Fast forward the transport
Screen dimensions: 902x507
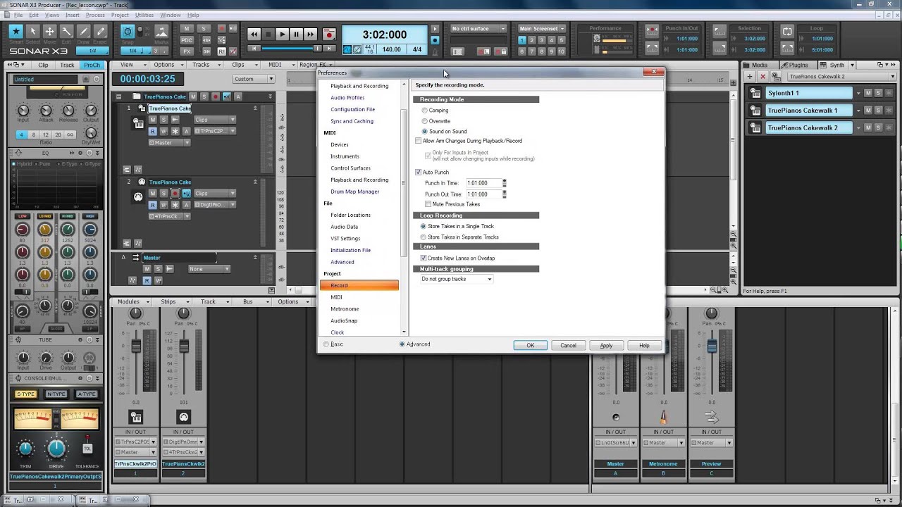coord(310,34)
